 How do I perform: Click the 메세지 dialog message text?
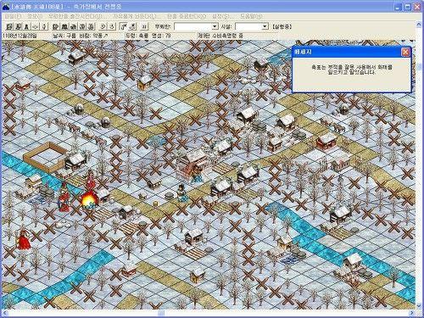click(x=352, y=70)
